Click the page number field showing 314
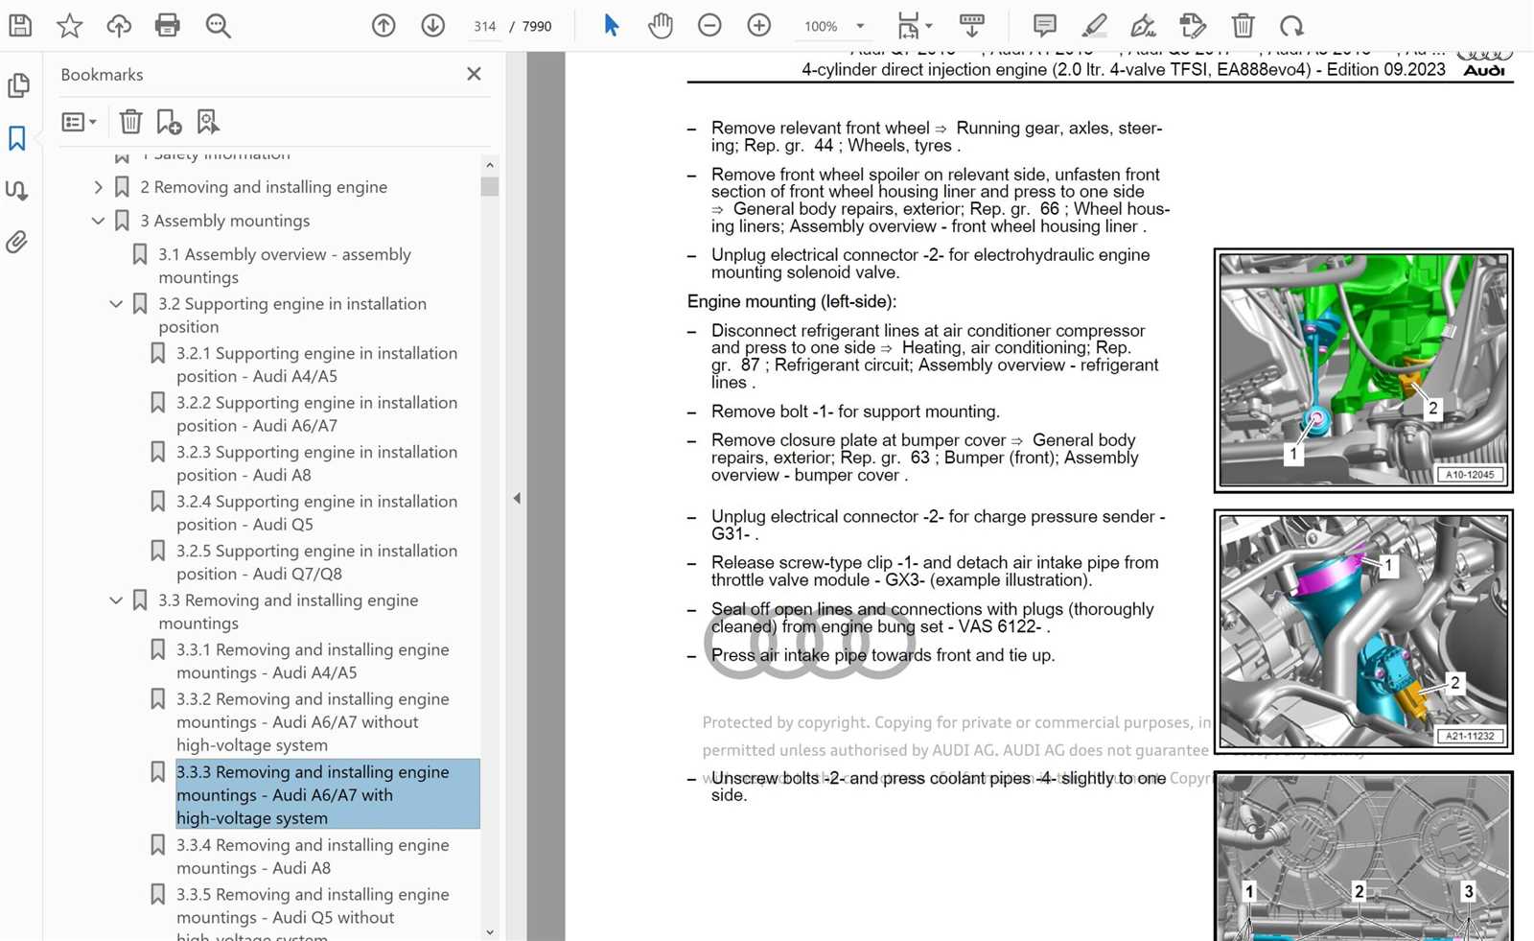 click(x=485, y=27)
